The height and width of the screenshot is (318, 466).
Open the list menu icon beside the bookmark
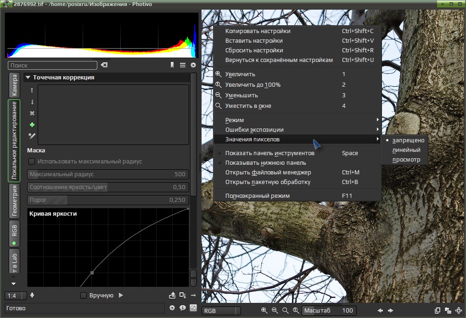(x=183, y=65)
